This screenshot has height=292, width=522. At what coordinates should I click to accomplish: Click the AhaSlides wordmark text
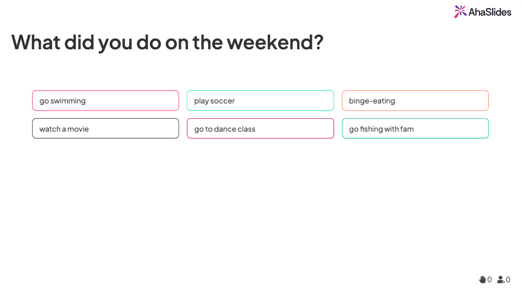click(x=490, y=12)
